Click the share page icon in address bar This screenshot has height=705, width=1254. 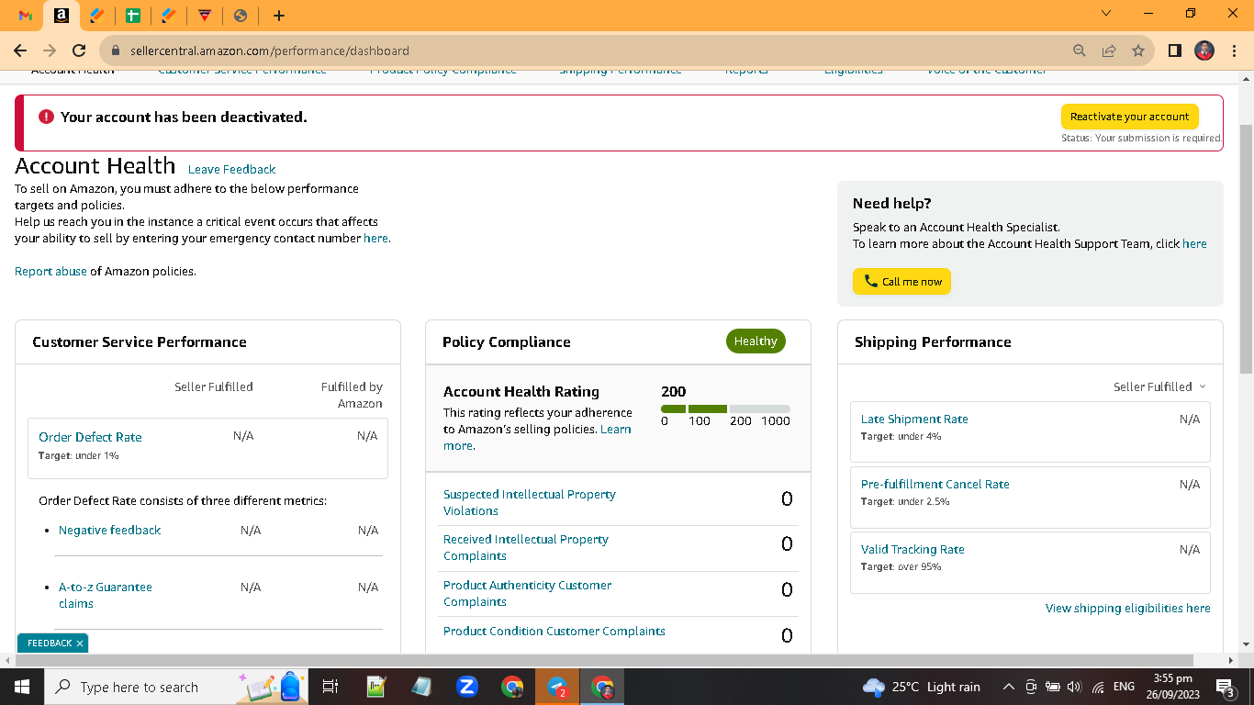click(x=1109, y=50)
